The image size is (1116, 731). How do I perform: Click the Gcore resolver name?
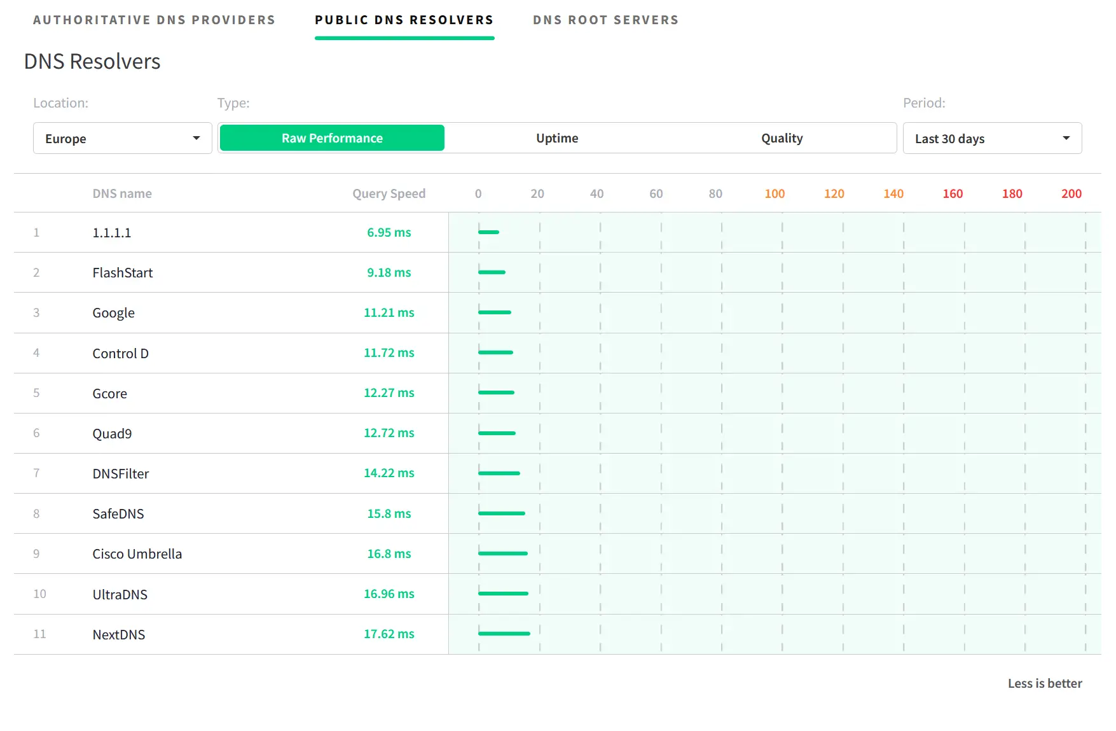tap(110, 393)
